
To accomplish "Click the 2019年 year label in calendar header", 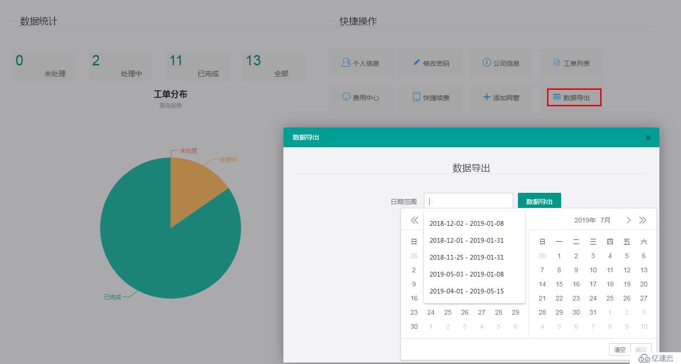I will (x=585, y=220).
